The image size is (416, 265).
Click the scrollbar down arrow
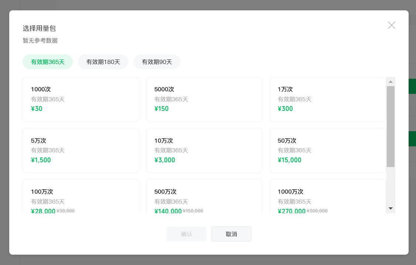tap(390, 208)
